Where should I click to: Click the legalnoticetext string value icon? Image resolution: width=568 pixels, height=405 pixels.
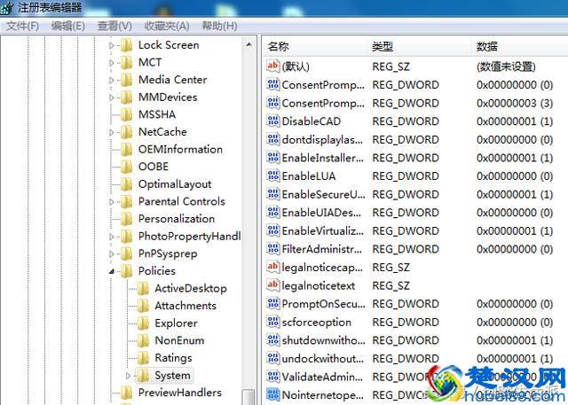273,285
